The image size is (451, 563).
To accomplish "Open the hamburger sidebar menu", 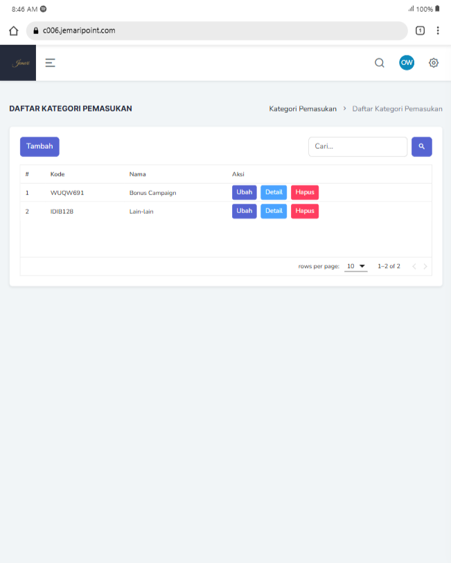I will click(51, 63).
